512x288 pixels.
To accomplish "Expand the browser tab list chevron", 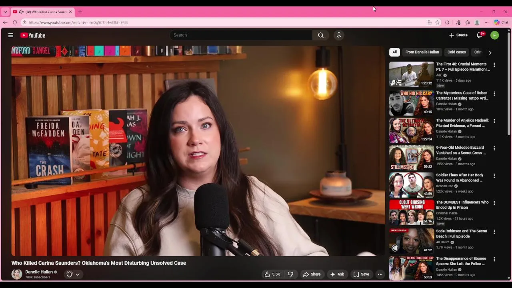I will coord(5,12).
